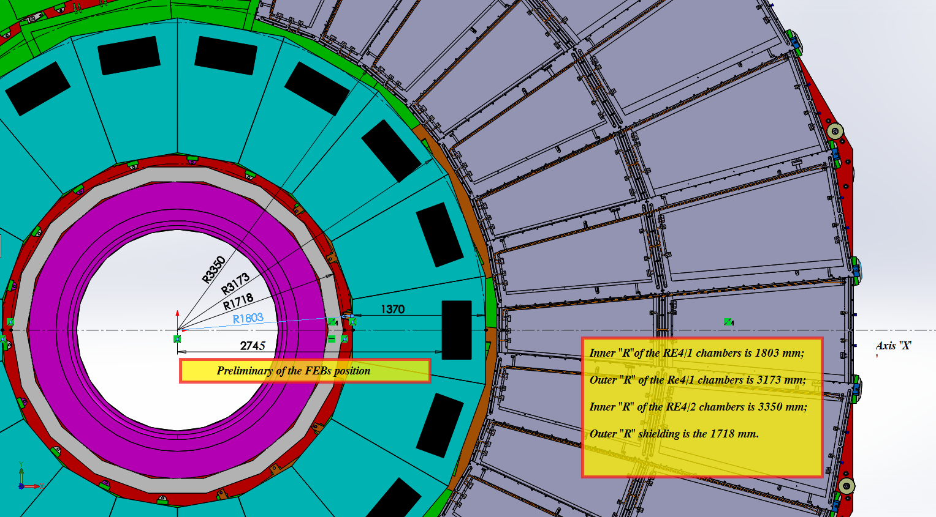Pick the blue R1803 dimension text
This screenshot has height=517, width=936.
(x=248, y=318)
